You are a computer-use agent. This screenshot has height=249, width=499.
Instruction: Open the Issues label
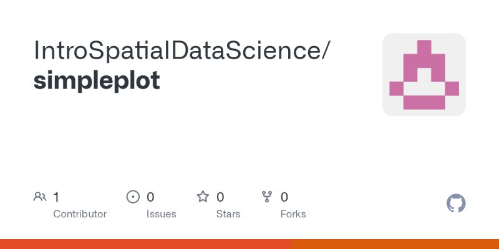tap(161, 214)
